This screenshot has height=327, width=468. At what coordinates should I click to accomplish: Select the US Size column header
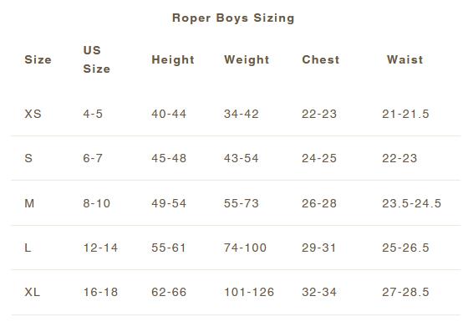click(97, 59)
